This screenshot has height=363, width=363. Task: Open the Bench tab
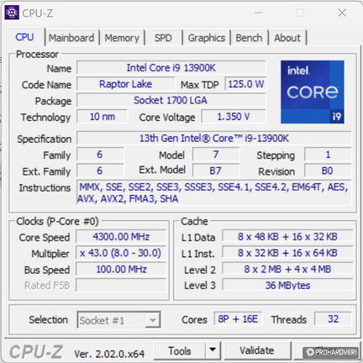coord(249,38)
